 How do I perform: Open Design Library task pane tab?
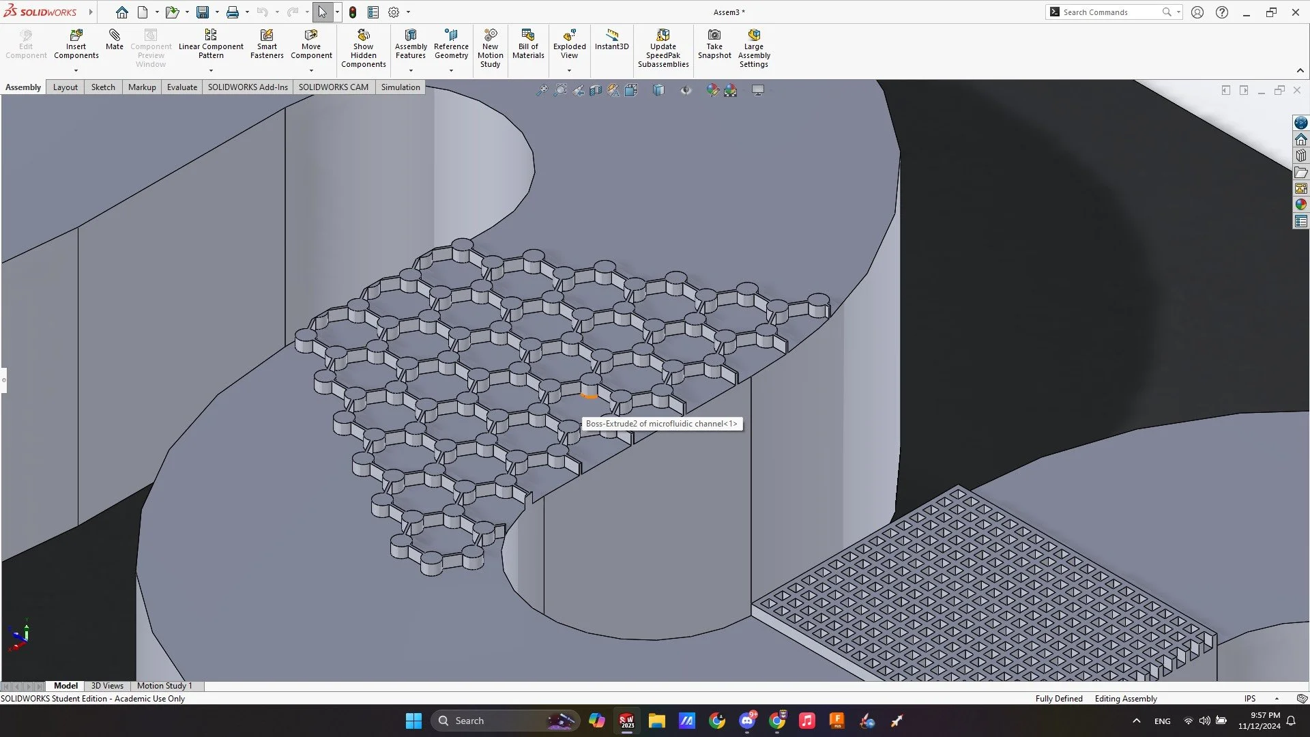(x=1301, y=156)
